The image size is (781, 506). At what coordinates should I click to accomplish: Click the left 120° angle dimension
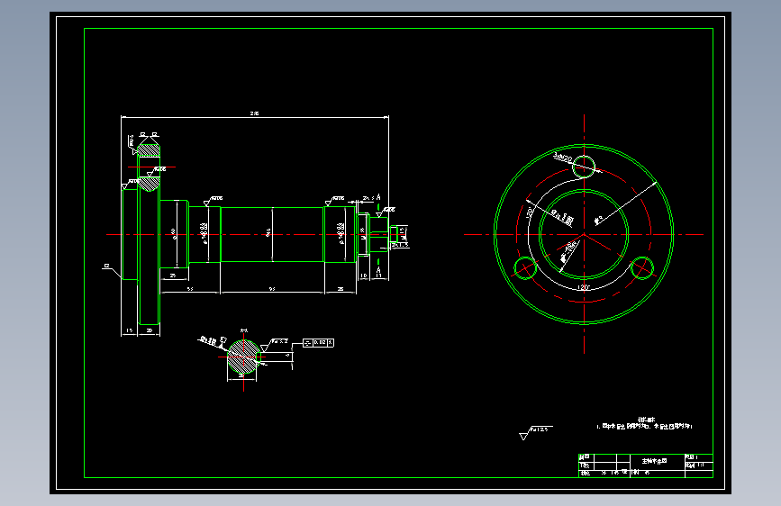530,212
